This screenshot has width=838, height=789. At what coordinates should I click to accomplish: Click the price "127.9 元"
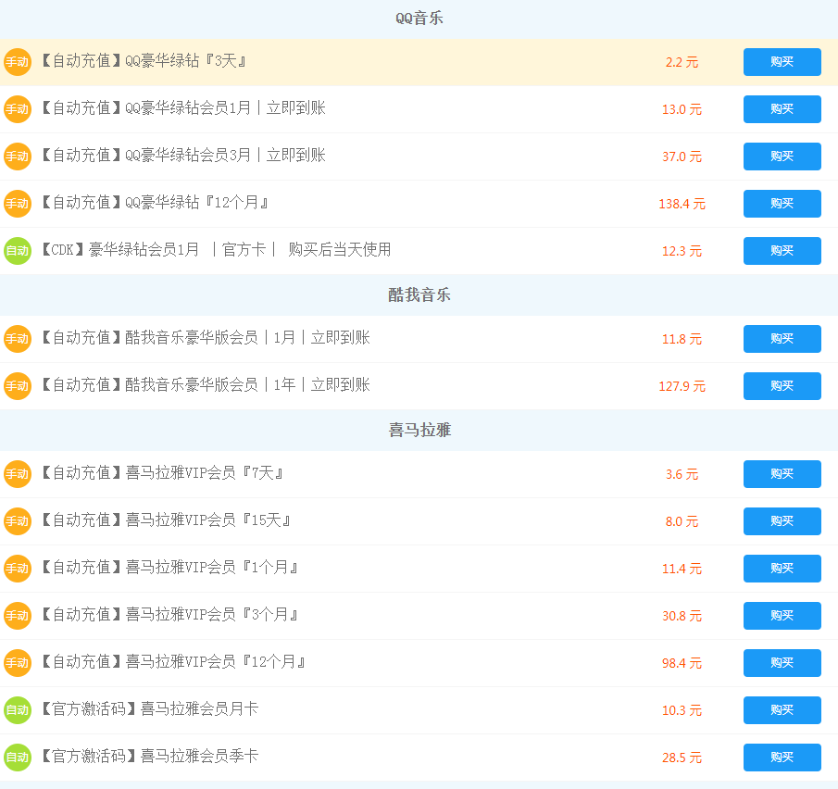point(682,386)
